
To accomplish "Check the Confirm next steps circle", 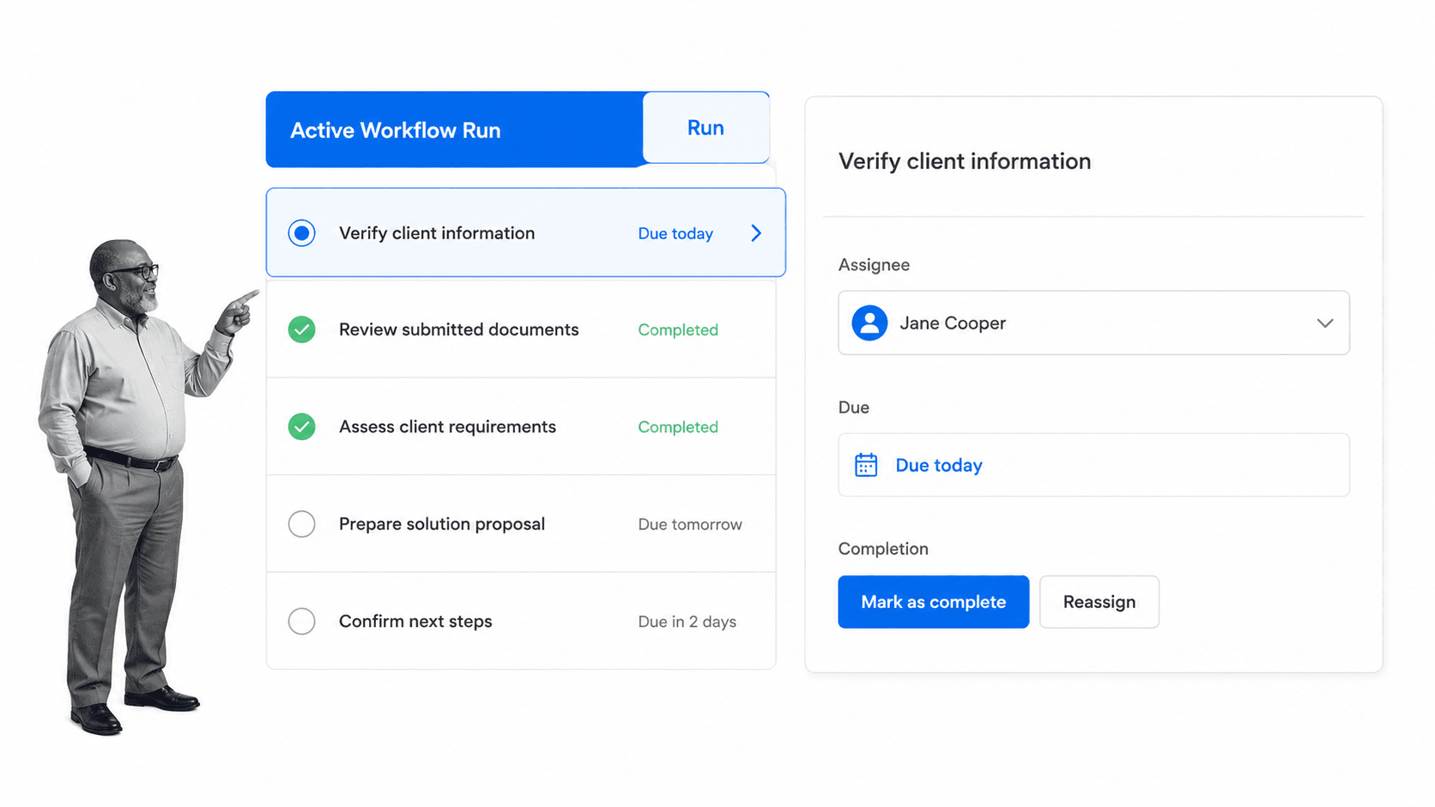I will click(301, 621).
